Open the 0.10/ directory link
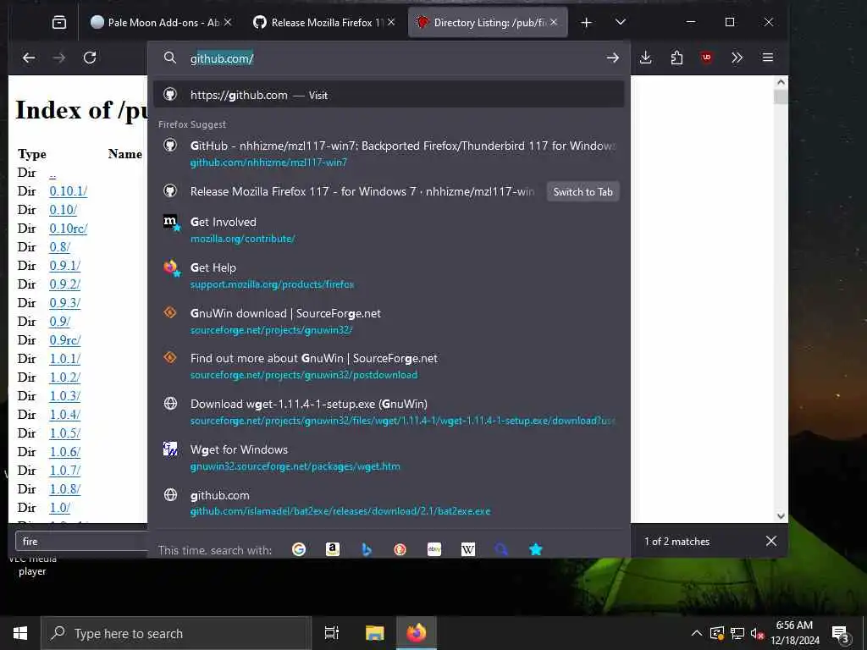Viewport: 867px width, 650px height. (63, 210)
